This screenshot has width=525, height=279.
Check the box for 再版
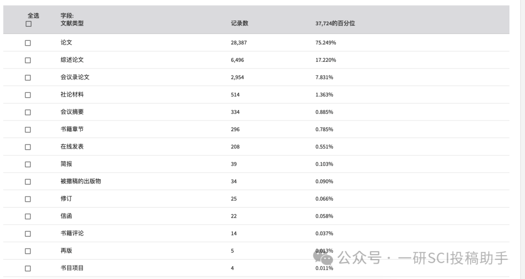click(28, 251)
